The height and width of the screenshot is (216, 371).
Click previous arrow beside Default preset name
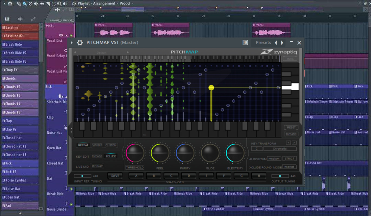click(75, 52)
